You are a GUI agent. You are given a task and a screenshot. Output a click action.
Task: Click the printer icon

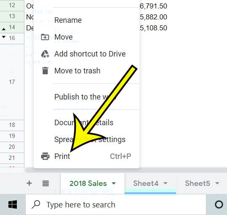point(45,156)
